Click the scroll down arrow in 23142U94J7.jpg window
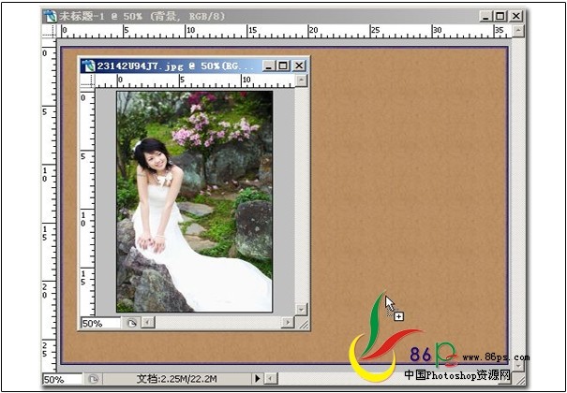This screenshot has height=393, width=567. (x=301, y=310)
